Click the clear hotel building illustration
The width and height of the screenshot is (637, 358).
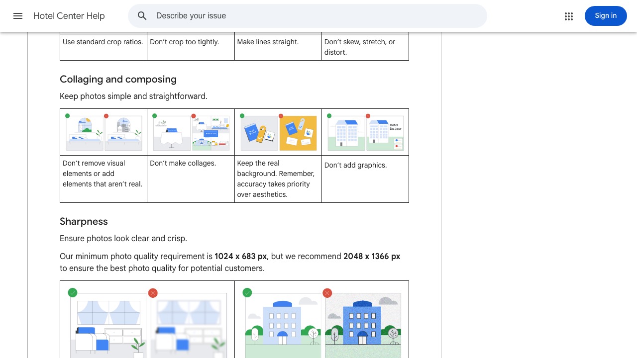click(283, 325)
